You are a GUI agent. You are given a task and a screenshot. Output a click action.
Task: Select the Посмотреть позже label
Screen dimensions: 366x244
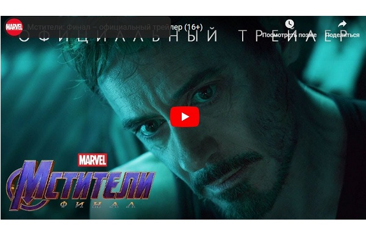(289, 35)
